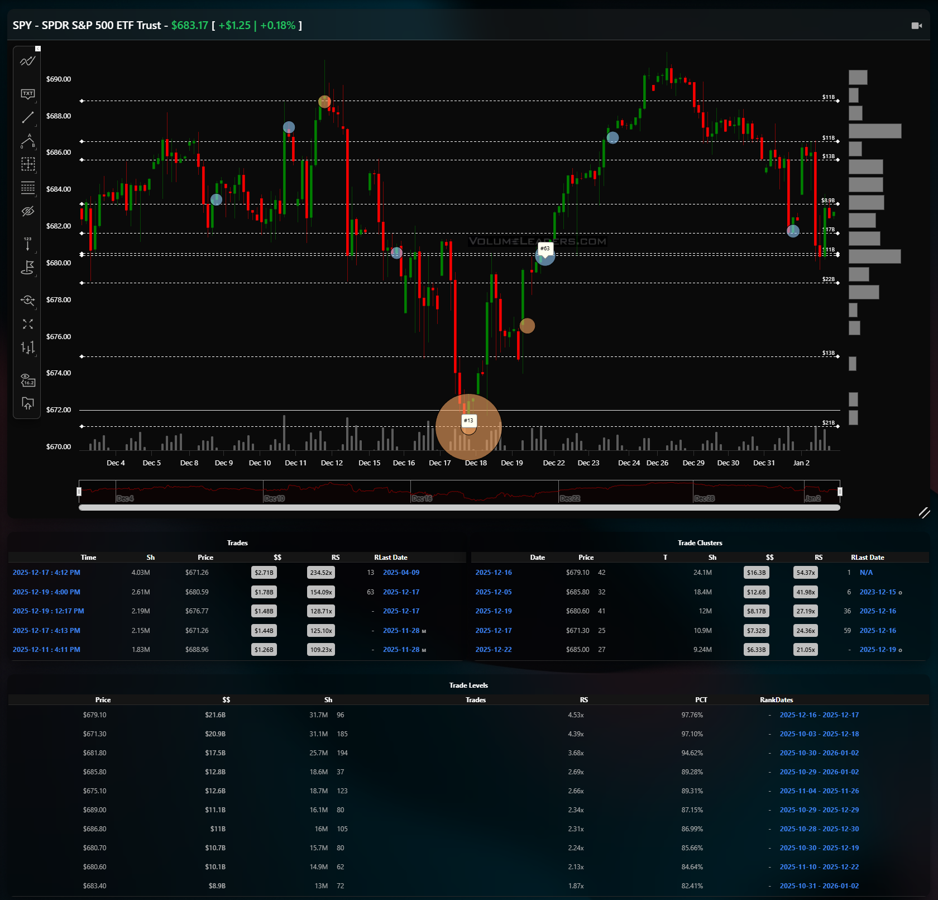Open trade cluster dated 2025-12-05
Image resolution: width=938 pixels, height=900 pixels.
click(x=494, y=592)
